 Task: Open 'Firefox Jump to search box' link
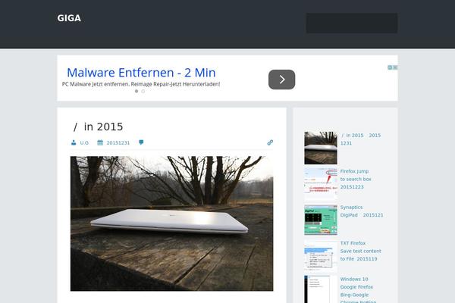click(356, 179)
